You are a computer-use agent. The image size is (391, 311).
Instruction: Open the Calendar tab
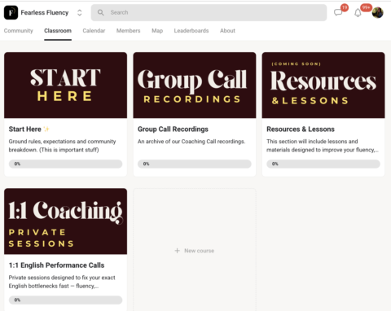coord(94,31)
